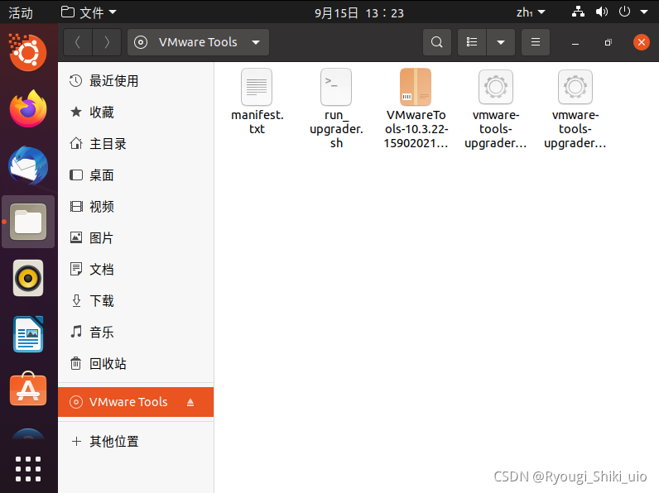659x493 pixels.
Task: Open 收藏 starred items
Action: 136,112
